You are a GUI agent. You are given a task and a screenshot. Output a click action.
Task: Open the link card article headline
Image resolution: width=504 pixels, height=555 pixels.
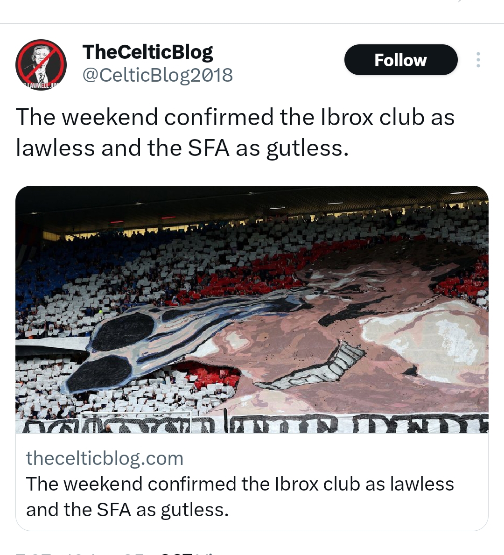coord(239,497)
